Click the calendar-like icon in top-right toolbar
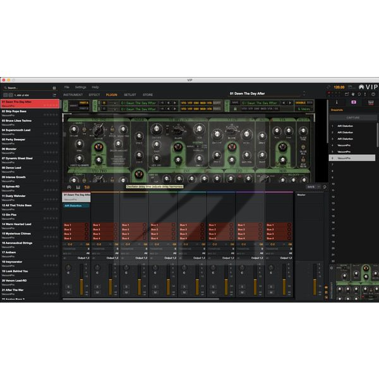Image resolution: width=379 pixels, height=379 pixels. tap(347, 94)
